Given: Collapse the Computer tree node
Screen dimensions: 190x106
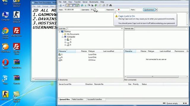Looking at the screenshot, I should (63, 37).
